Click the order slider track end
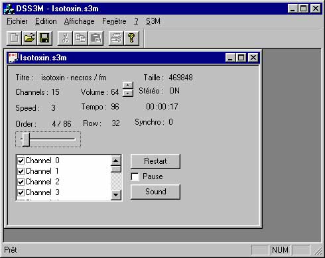Screen dimensions: 325x258 (x=74, y=139)
